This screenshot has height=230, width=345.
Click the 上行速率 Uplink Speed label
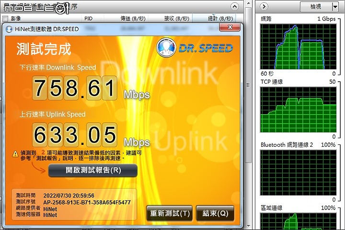point(53,114)
